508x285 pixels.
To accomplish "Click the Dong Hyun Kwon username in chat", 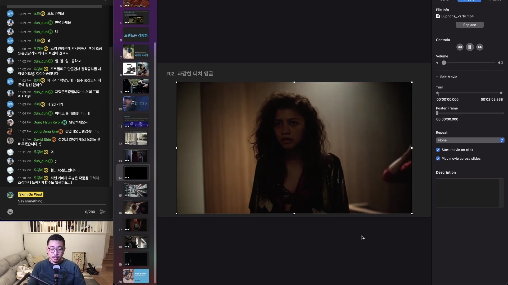I will pos(48,122).
